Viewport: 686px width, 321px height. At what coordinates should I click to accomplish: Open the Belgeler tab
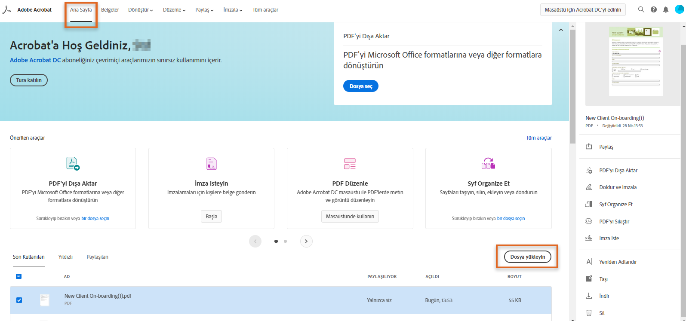(110, 10)
